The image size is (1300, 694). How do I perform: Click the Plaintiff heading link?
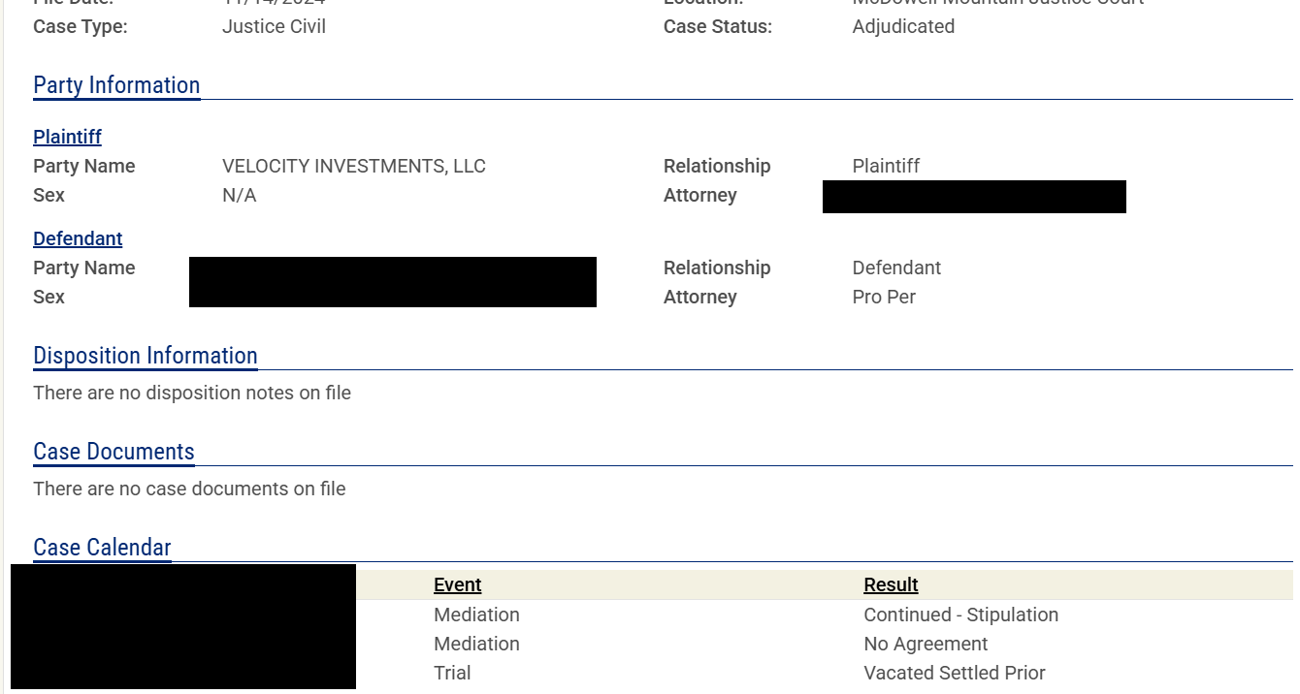pos(67,137)
